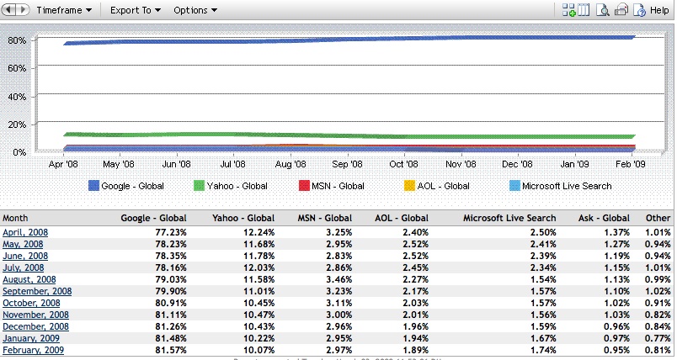Click the 81.57% Google value for February 2009

tap(171, 350)
